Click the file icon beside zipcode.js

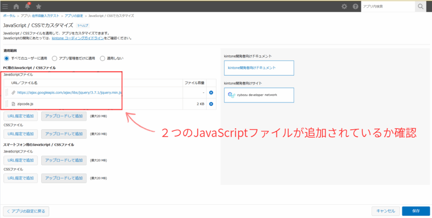coord(13,104)
